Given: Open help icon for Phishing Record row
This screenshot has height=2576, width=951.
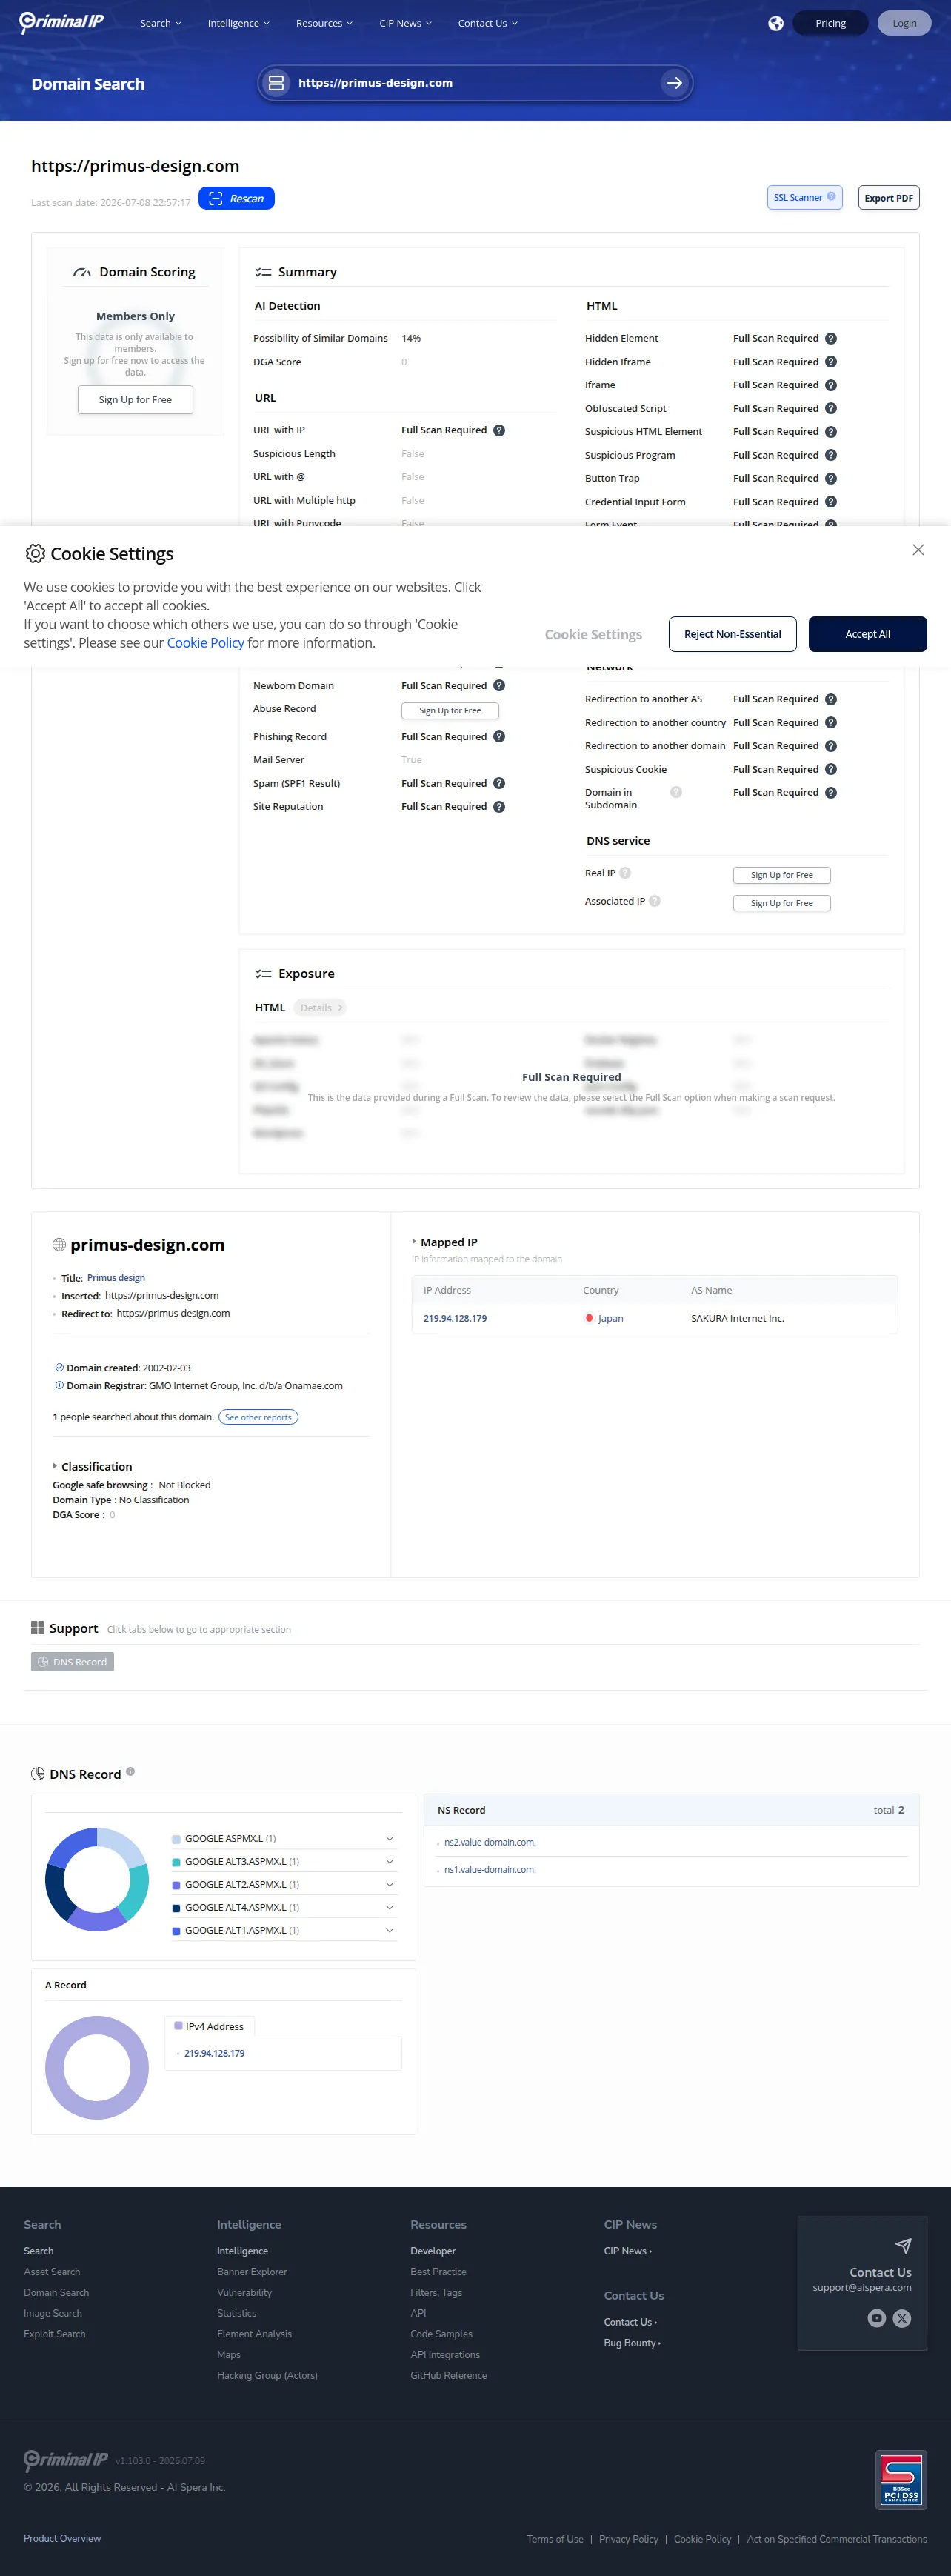Looking at the screenshot, I should point(498,737).
